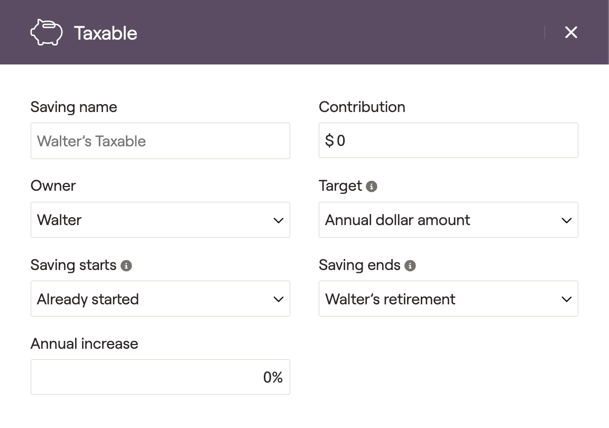Click the Saving ends label text
609x428 pixels.
pos(359,265)
